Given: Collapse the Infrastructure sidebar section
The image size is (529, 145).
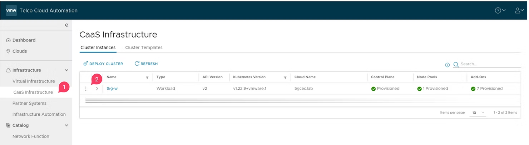Looking at the screenshot, I should tap(66, 70).
